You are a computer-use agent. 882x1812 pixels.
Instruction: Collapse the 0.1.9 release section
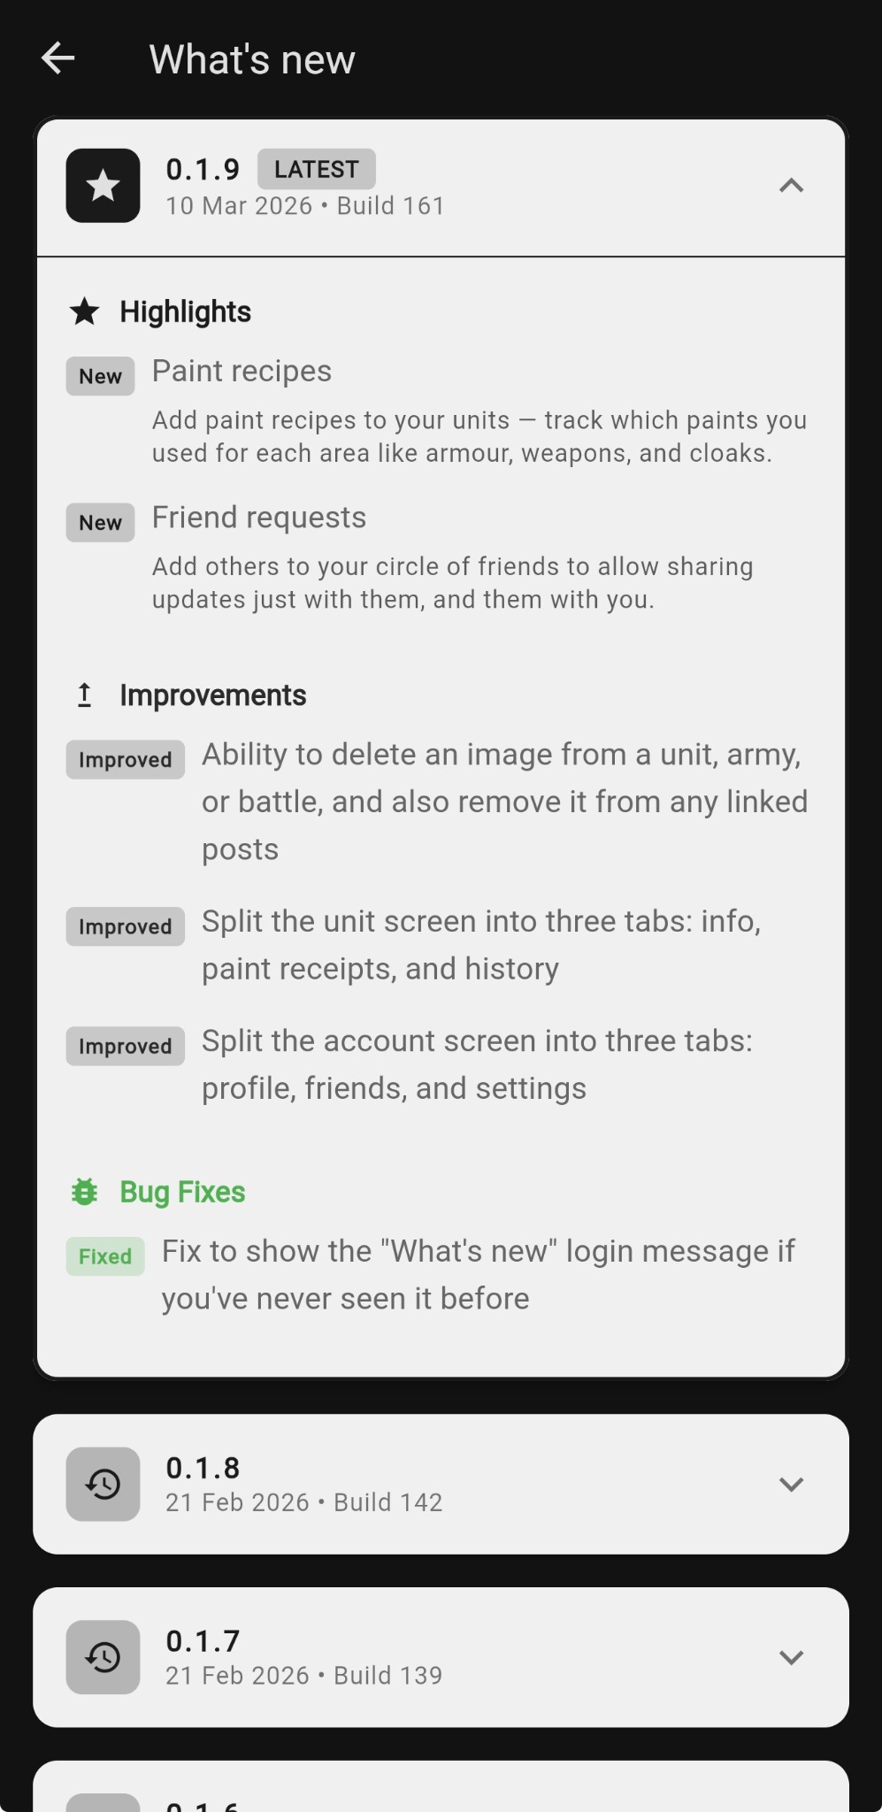[791, 186]
